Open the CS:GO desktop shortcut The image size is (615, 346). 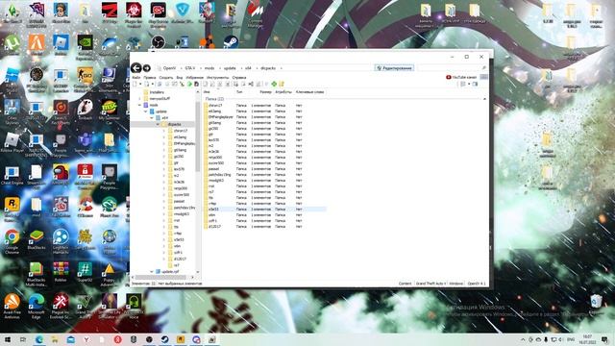click(x=86, y=78)
